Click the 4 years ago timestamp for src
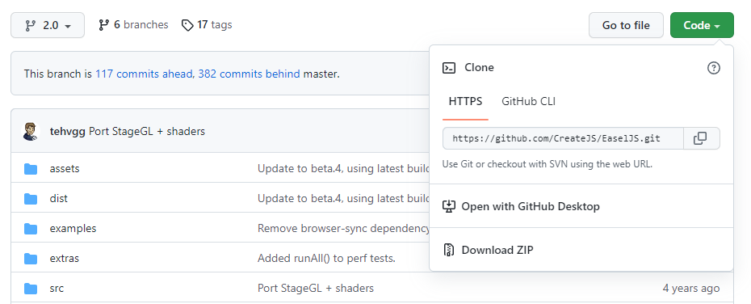This screenshot has height=304, width=751. (x=690, y=288)
